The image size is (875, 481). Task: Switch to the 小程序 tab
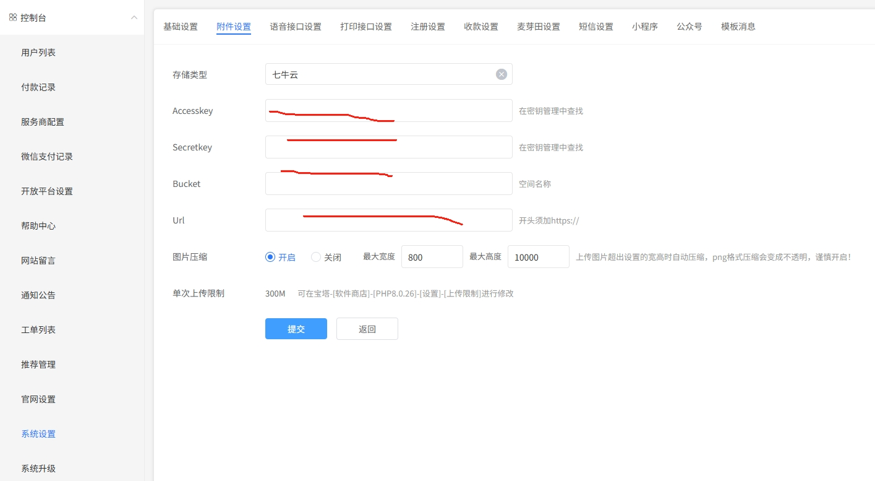tap(644, 27)
